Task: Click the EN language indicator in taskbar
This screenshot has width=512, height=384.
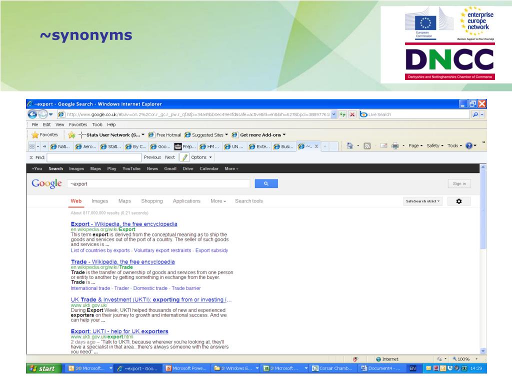Action: coord(412,368)
